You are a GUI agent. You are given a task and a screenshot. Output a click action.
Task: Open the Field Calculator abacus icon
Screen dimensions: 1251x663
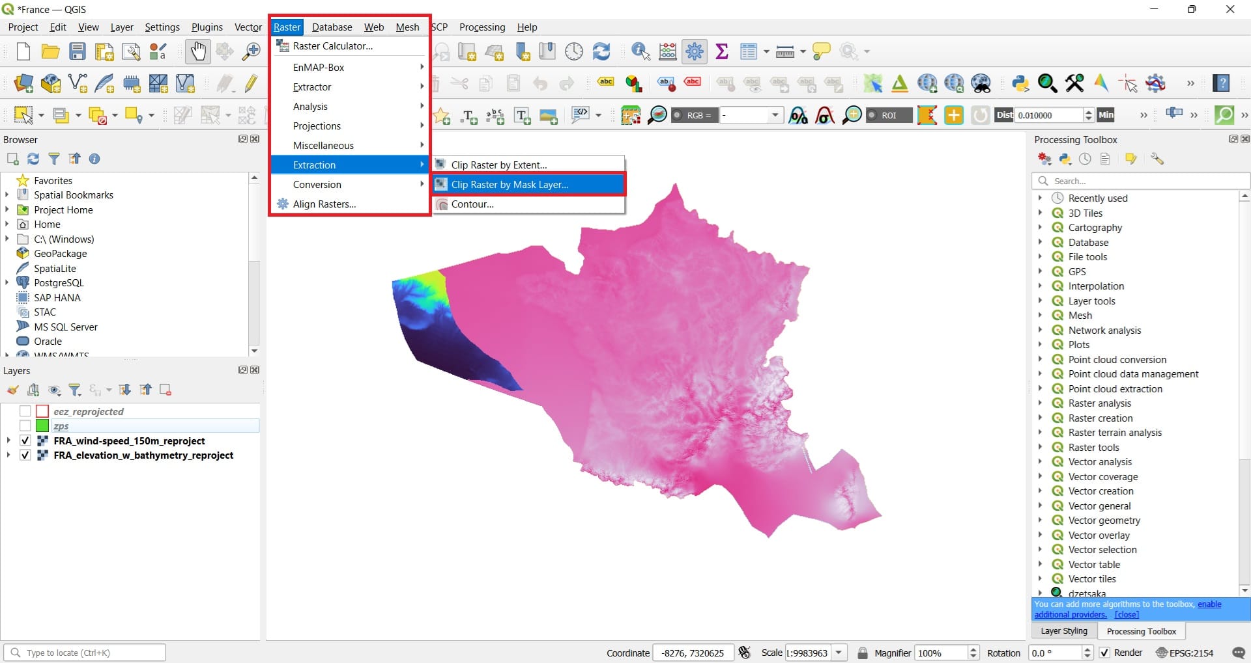(668, 51)
